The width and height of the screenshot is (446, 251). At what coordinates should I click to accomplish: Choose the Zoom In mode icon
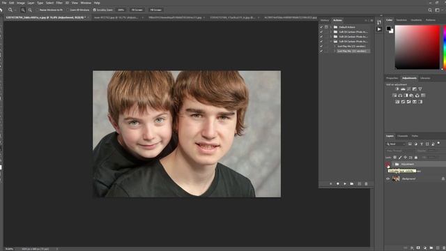pos(23,10)
